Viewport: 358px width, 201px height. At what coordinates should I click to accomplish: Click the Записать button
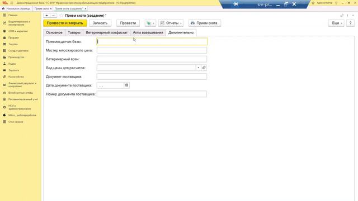[100, 23]
